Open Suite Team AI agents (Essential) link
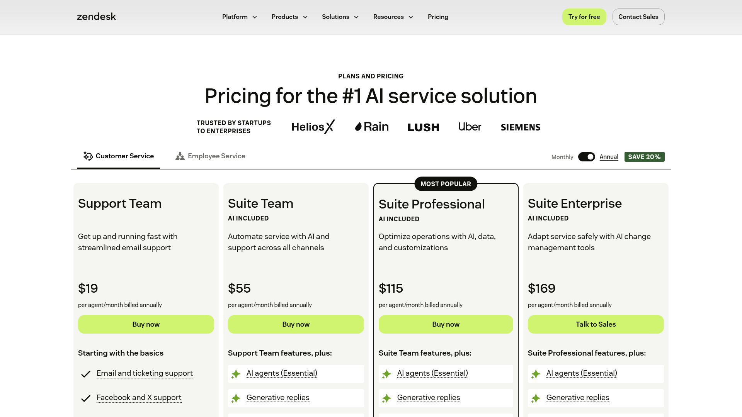Viewport: 742px width, 417px height. click(x=282, y=373)
